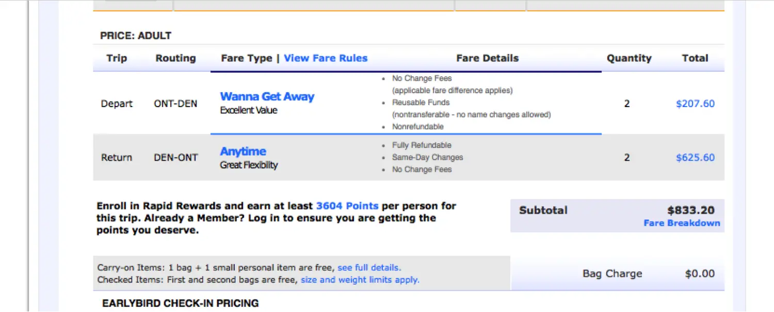
Task: Select the Return row DEN-ONT routing
Action: point(175,158)
